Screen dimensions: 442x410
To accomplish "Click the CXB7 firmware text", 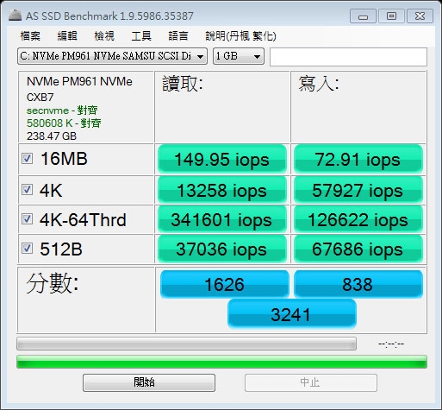I will pyautogui.click(x=40, y=98).
